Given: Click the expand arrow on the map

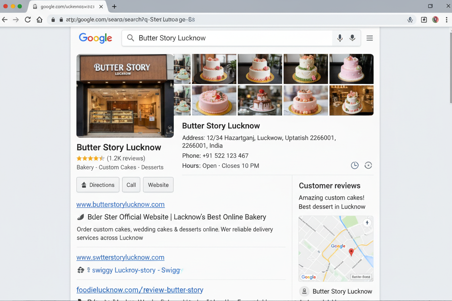Looking at the screenshot, I should click(x=367, y=222).
